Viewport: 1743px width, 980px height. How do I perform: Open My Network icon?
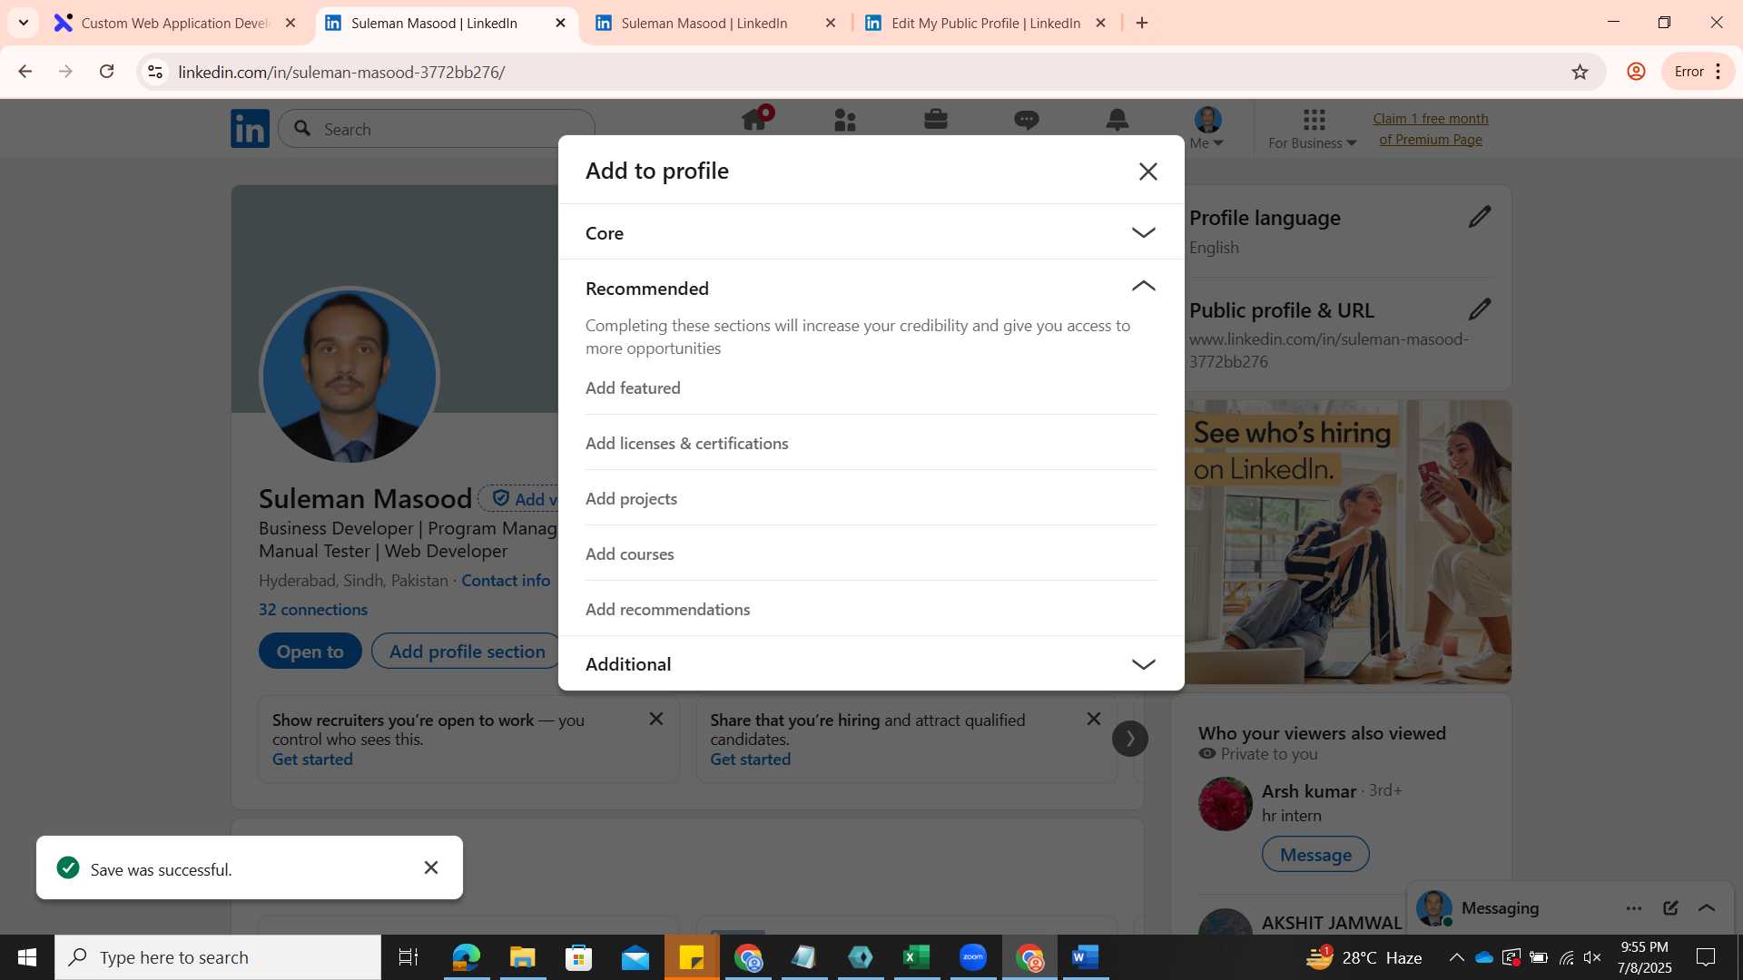click(x=845, y=120)
